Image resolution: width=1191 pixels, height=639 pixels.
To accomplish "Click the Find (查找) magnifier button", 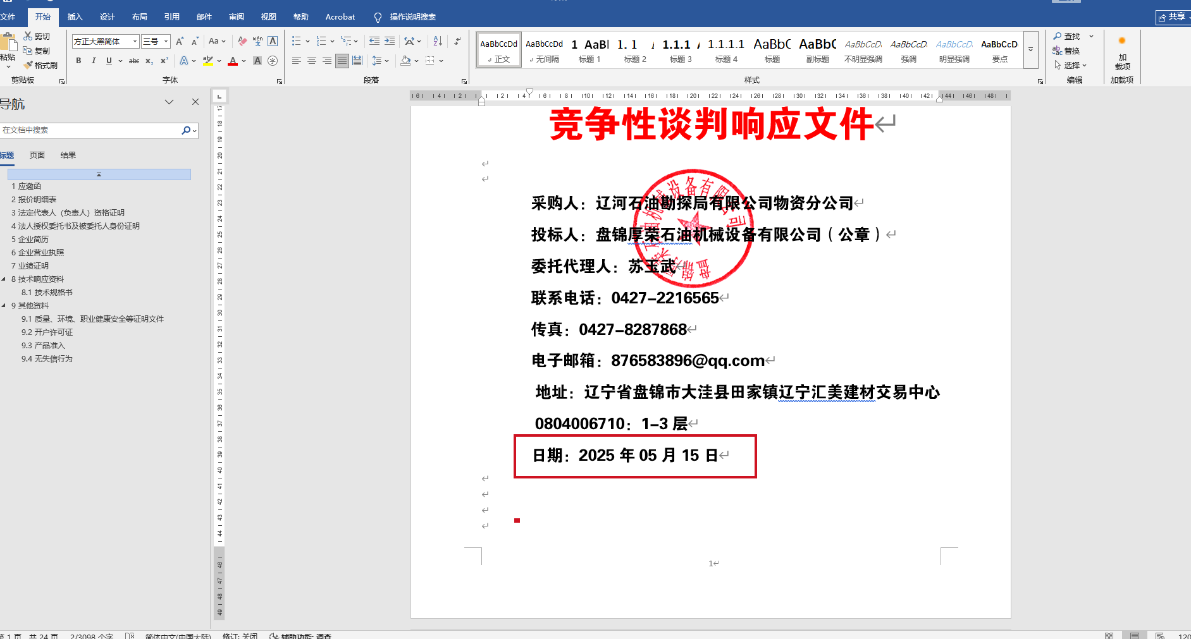I will pyautogui.click(x=1066, y=37).
